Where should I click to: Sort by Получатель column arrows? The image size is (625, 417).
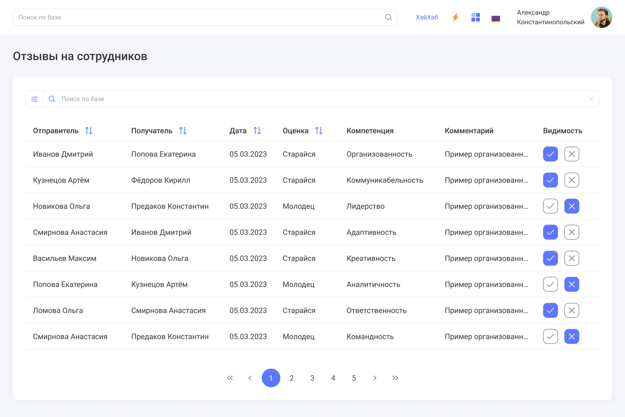point(183,131)
